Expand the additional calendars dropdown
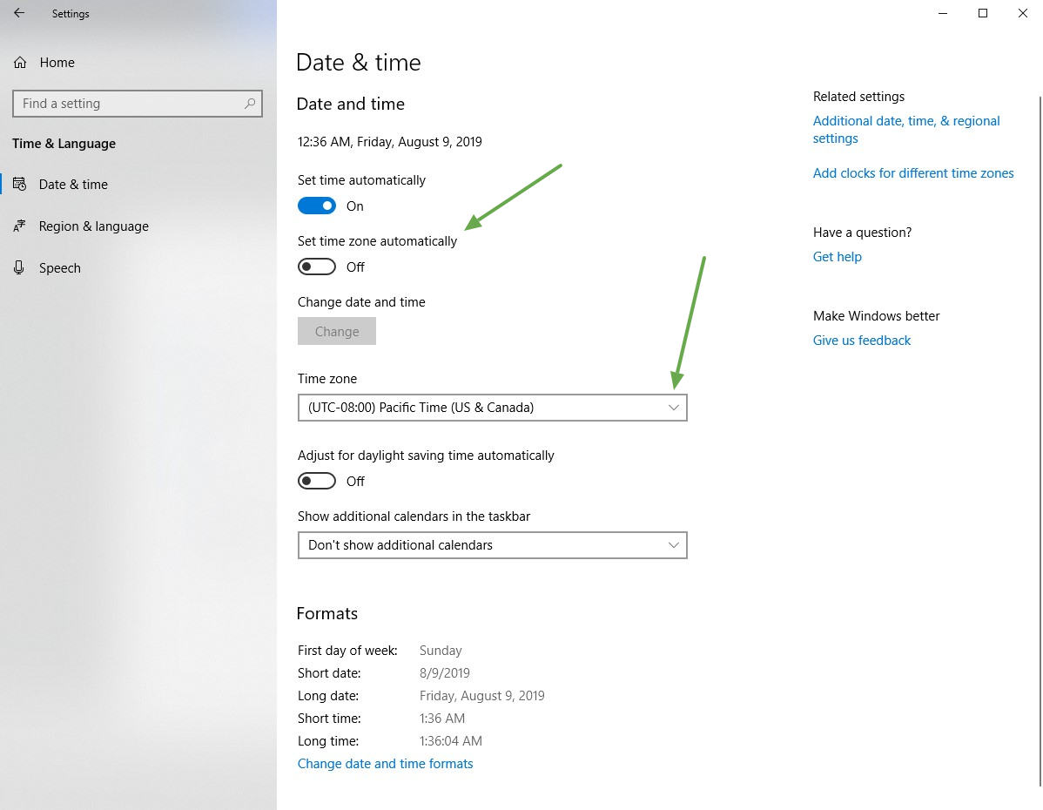The height and width of the screenshot is (810, 1043). 492,545
